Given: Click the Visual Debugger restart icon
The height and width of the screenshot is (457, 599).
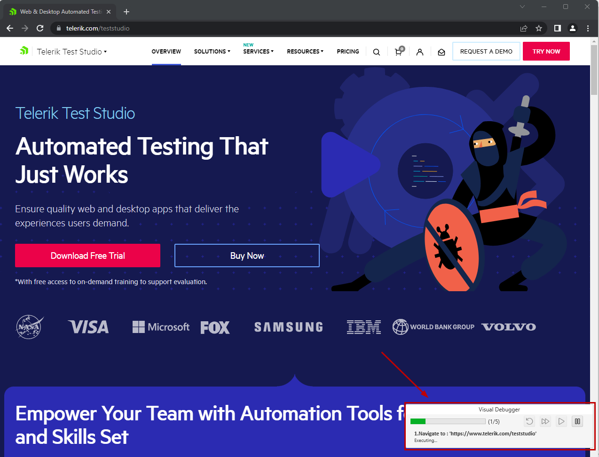Looking at the screenshot, I should pyautogui.click(x=529, y=421).
